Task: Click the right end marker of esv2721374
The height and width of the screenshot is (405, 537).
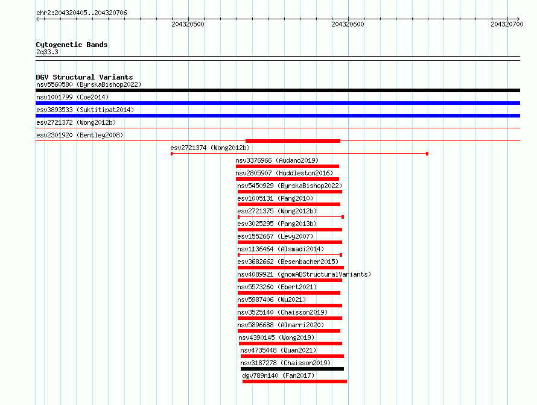Action: [x=427, y=154]
